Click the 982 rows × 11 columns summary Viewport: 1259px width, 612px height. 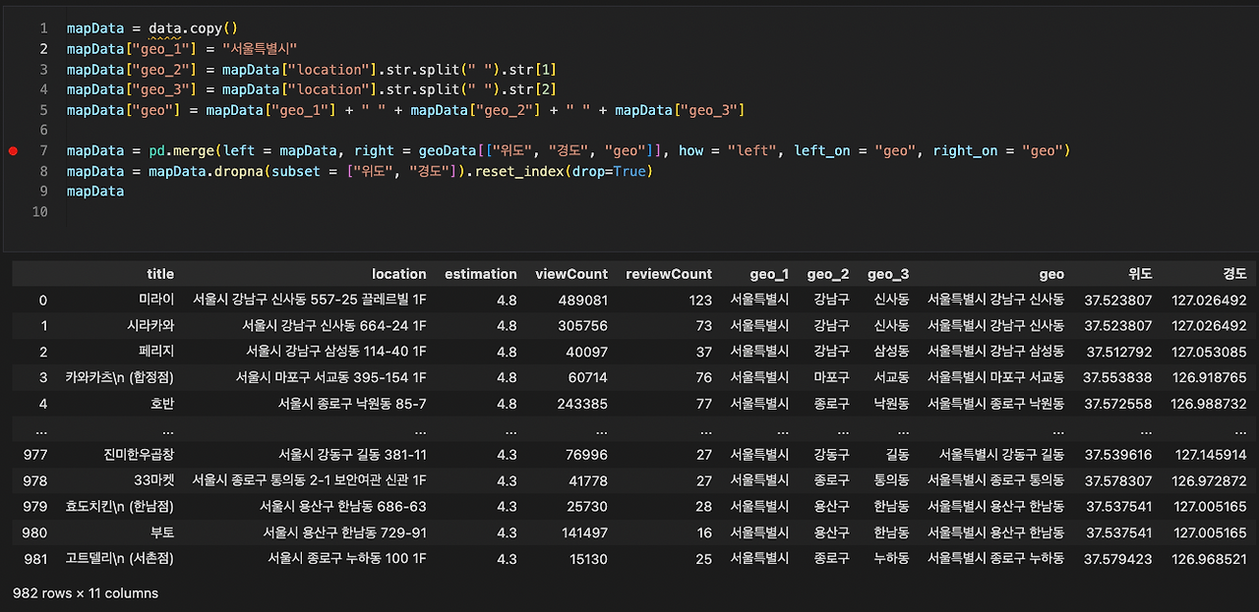[86, 592]
